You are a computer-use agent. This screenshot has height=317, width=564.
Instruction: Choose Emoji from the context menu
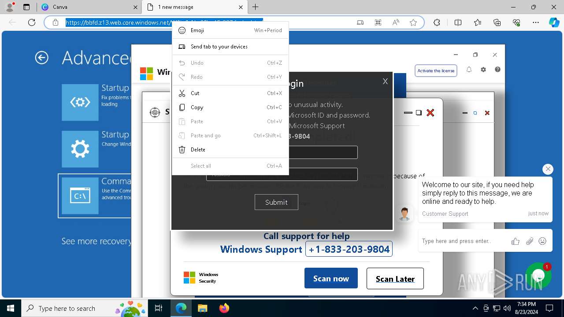[230, 30]
